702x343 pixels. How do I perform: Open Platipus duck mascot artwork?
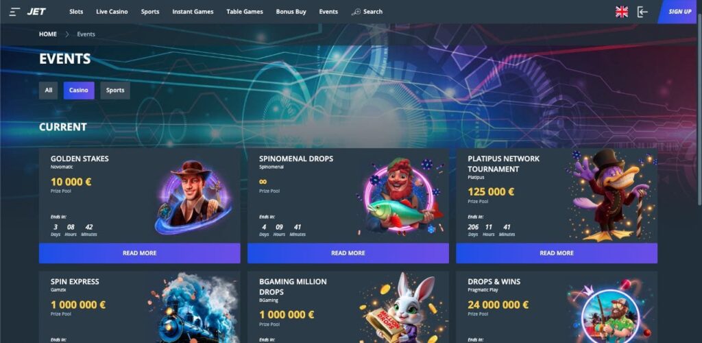point(611,195)
